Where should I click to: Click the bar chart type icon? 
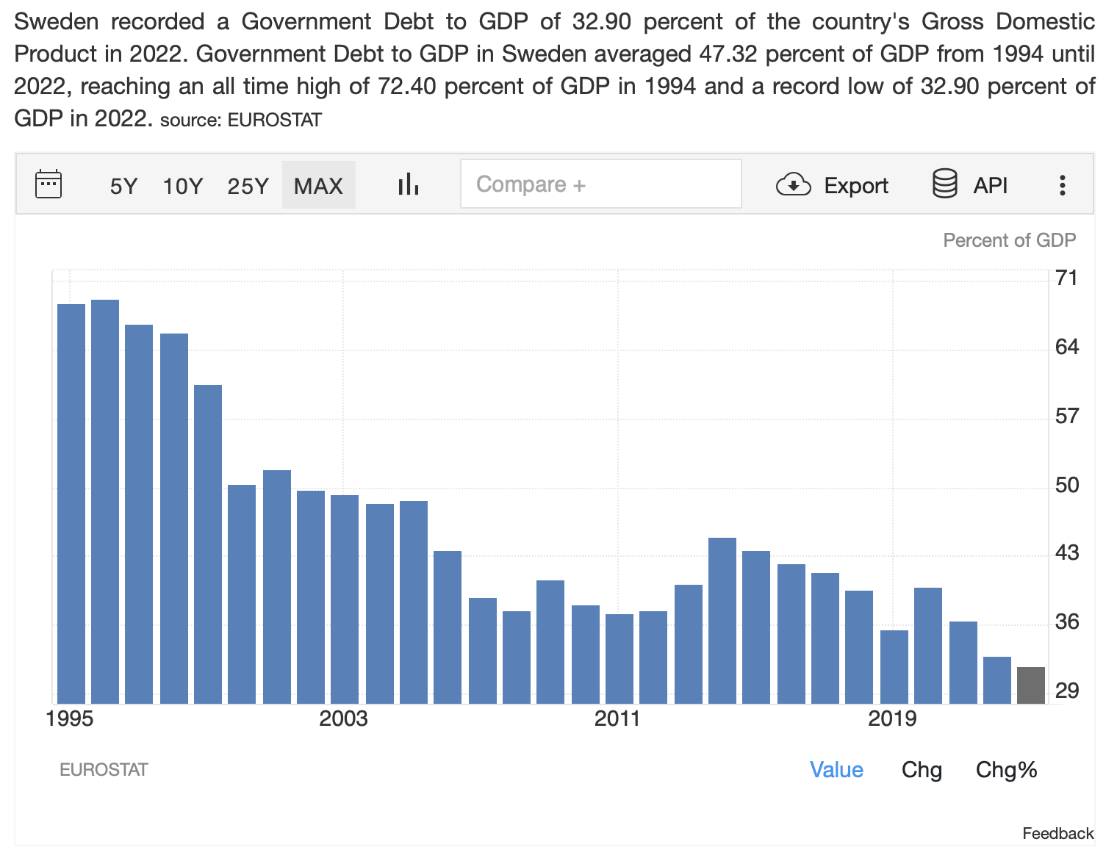[408, 184]
